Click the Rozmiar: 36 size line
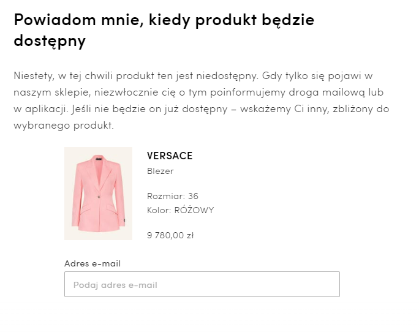Screen dimensions: 419x332 [173, 196]
